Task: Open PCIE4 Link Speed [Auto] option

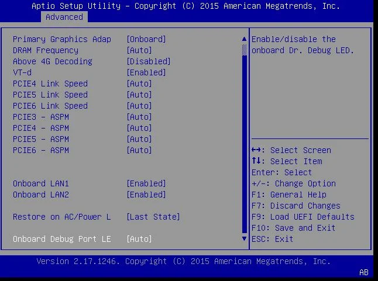Action: point(139,84)
